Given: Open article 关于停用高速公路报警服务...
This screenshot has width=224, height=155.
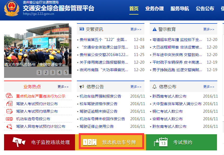Looking at the screenshot, I should point(104,62).
